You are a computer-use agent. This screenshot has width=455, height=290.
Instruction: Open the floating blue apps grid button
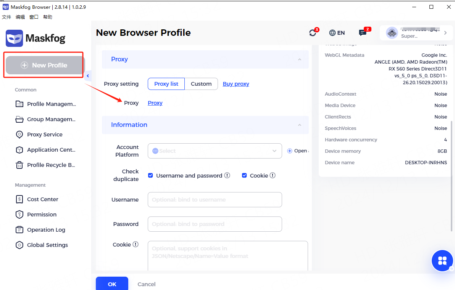coord(442,261)
